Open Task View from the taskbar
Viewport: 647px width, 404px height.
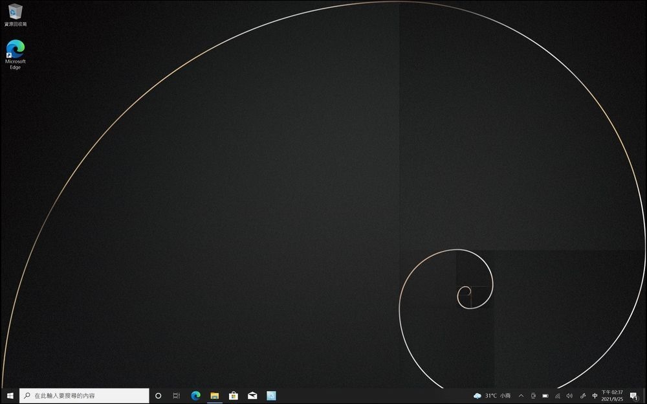[x=176, y=396]
